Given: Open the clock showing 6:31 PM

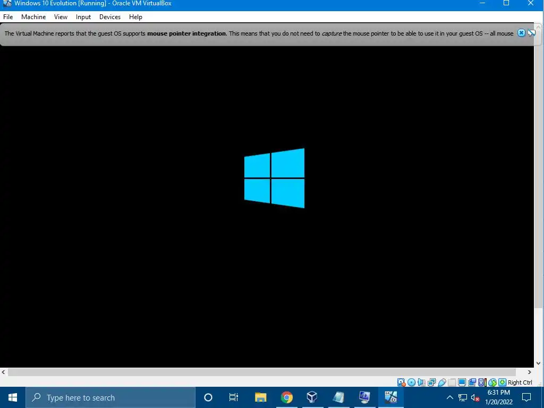Looking at the screenshot, I should tap(498, 397).
